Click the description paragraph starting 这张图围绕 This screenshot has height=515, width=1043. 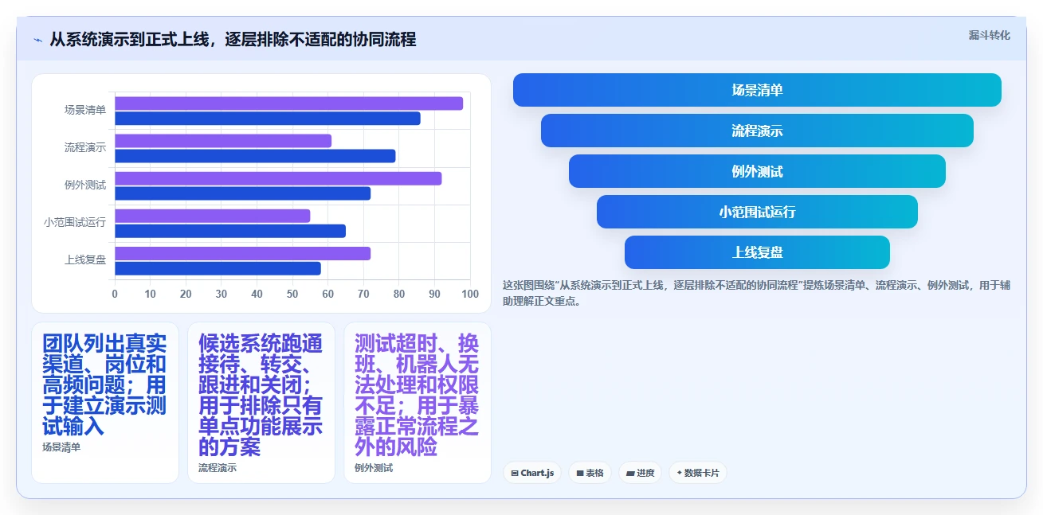click(756, 293)
